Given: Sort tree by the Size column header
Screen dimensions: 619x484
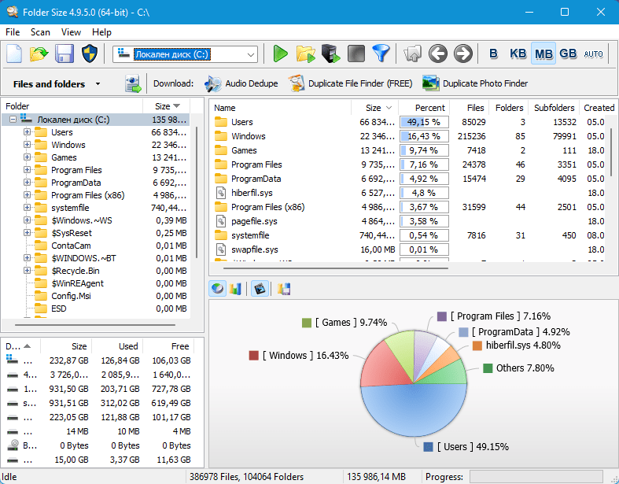Looking at the screenshot, I should click(166, 106).
